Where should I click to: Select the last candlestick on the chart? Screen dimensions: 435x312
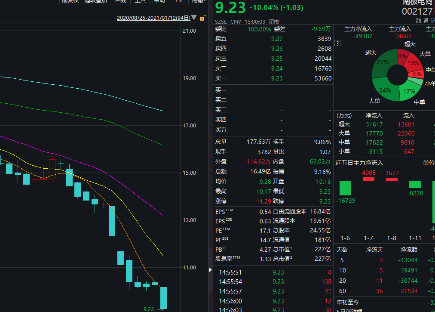point(163,298)
